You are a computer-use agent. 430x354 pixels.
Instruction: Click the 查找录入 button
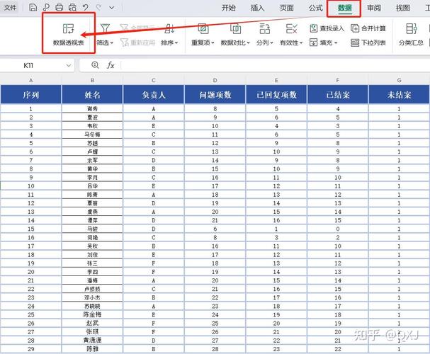tap(327, 28)
